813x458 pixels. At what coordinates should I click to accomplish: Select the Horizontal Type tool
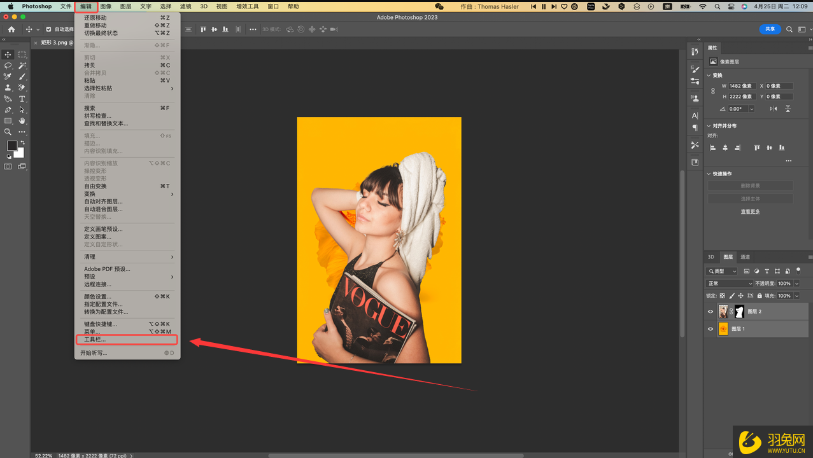22,99
